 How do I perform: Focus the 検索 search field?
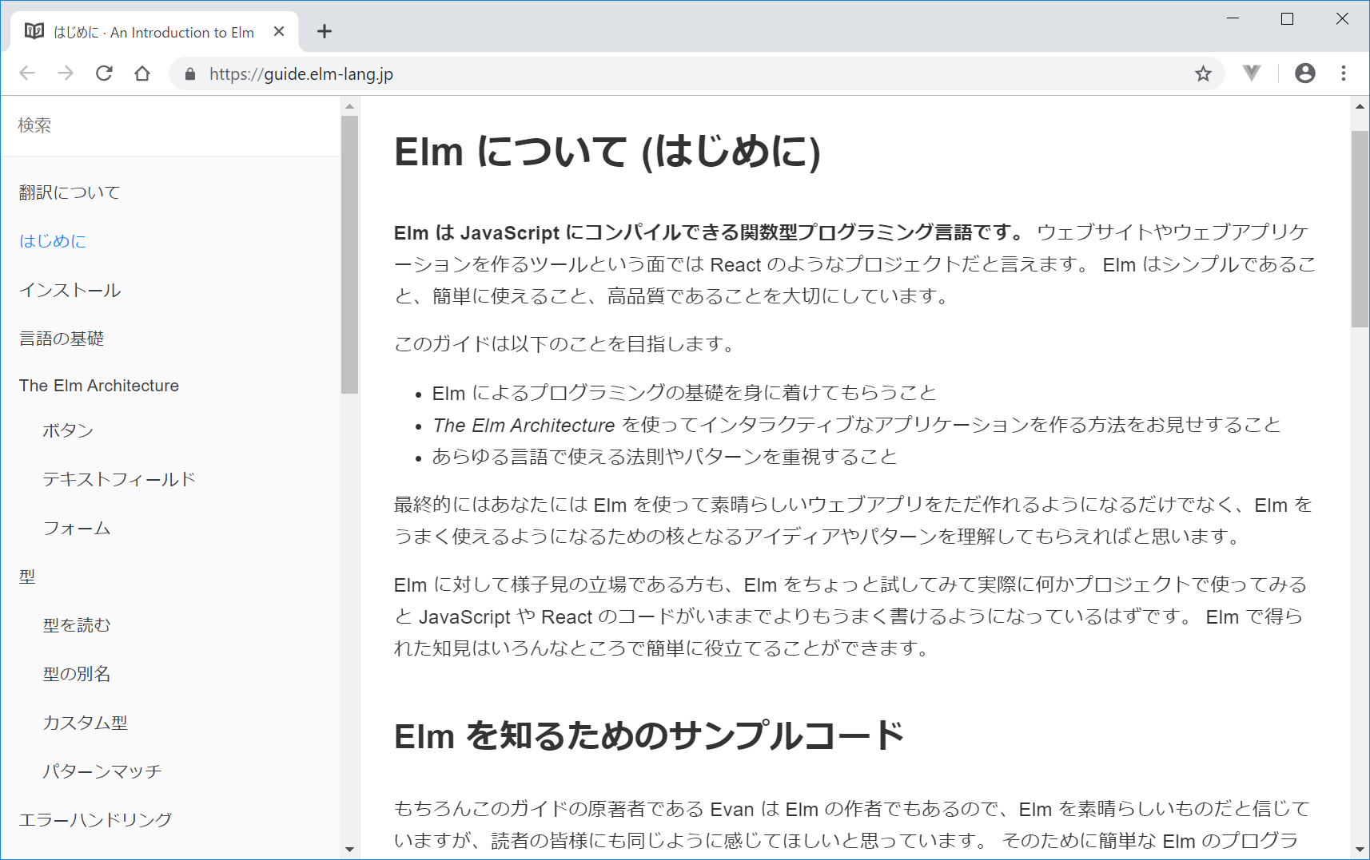click(171, 125)
